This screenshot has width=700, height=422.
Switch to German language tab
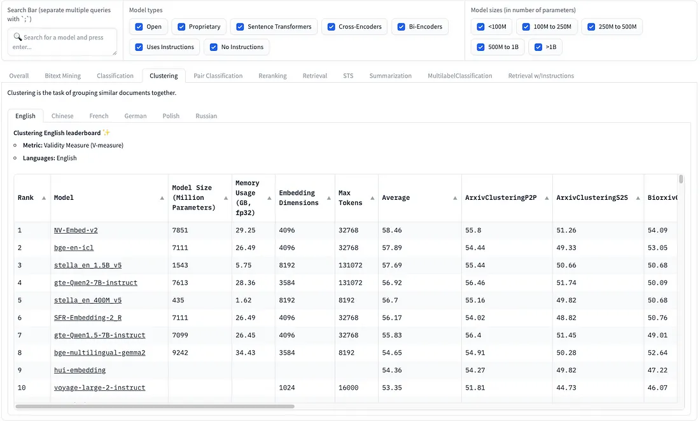[136, 116]
